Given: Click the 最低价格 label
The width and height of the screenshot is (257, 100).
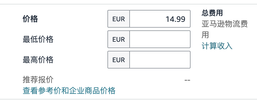Looking at the screenshot, I should click(38, 40).
